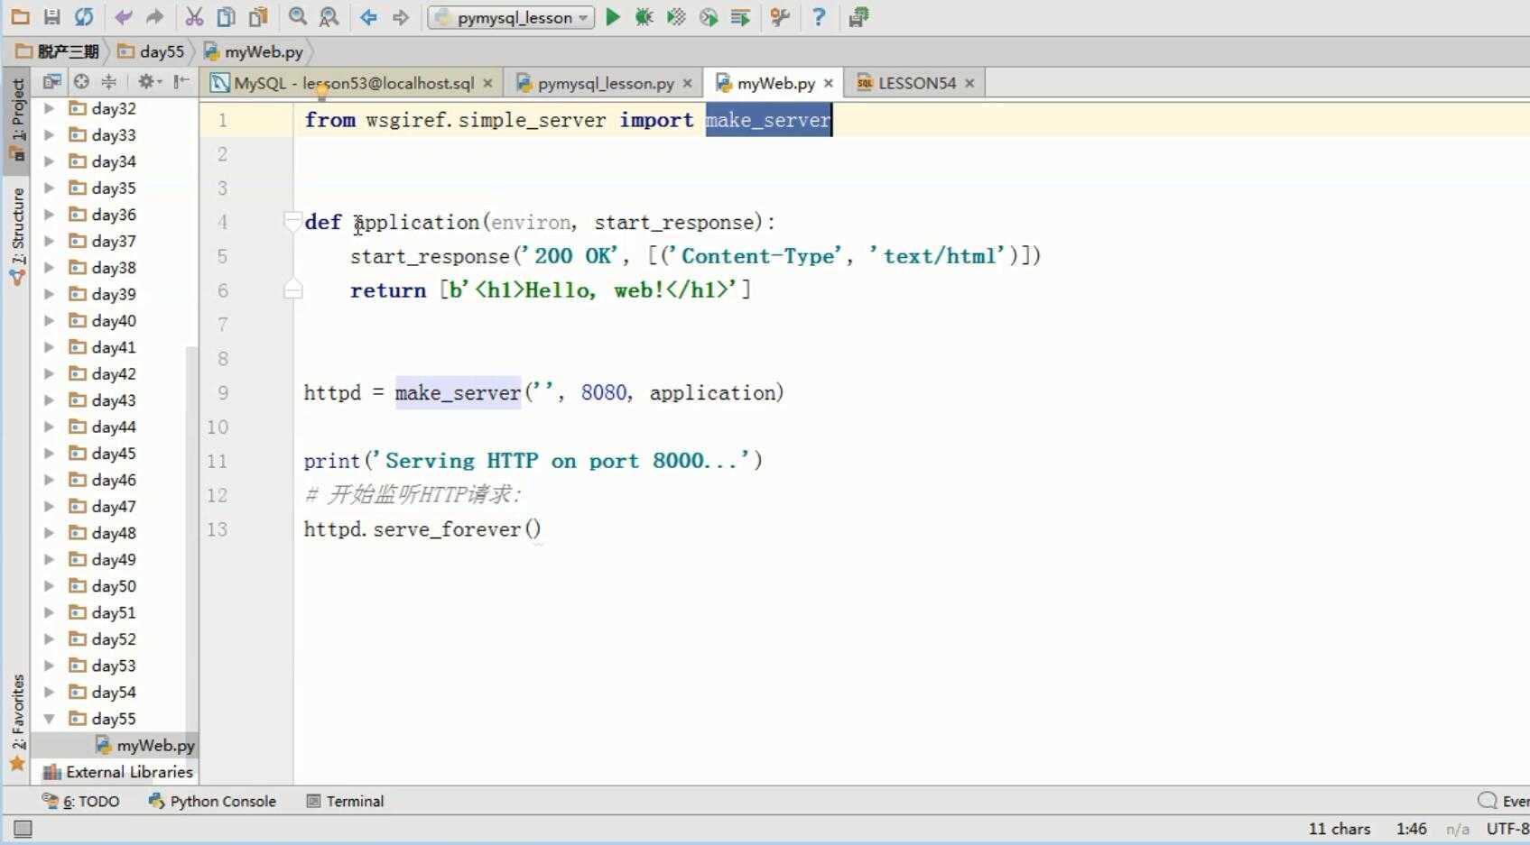Image resolution: width=1530 pixels, height=845 pixels.
Task: Select the day48 folder in tree
Action: [x=102, y=533]
